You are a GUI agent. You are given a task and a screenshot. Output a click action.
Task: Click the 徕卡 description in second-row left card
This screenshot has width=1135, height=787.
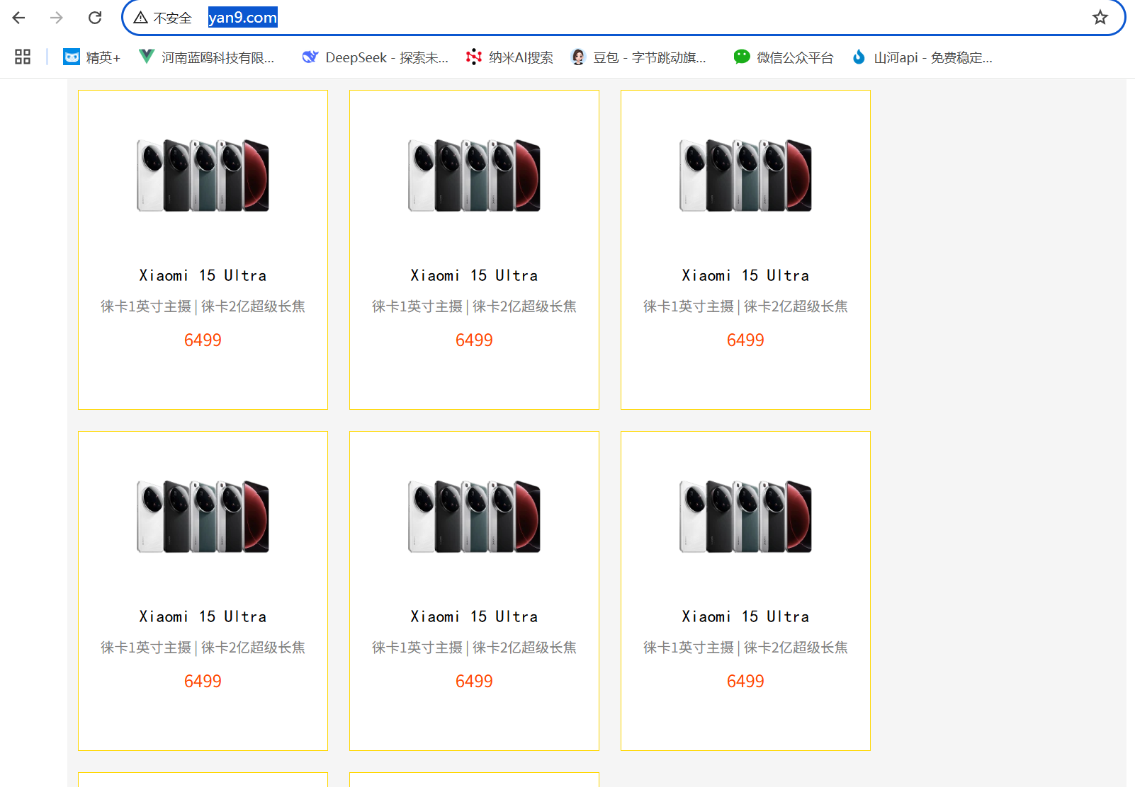click(203, 648)
